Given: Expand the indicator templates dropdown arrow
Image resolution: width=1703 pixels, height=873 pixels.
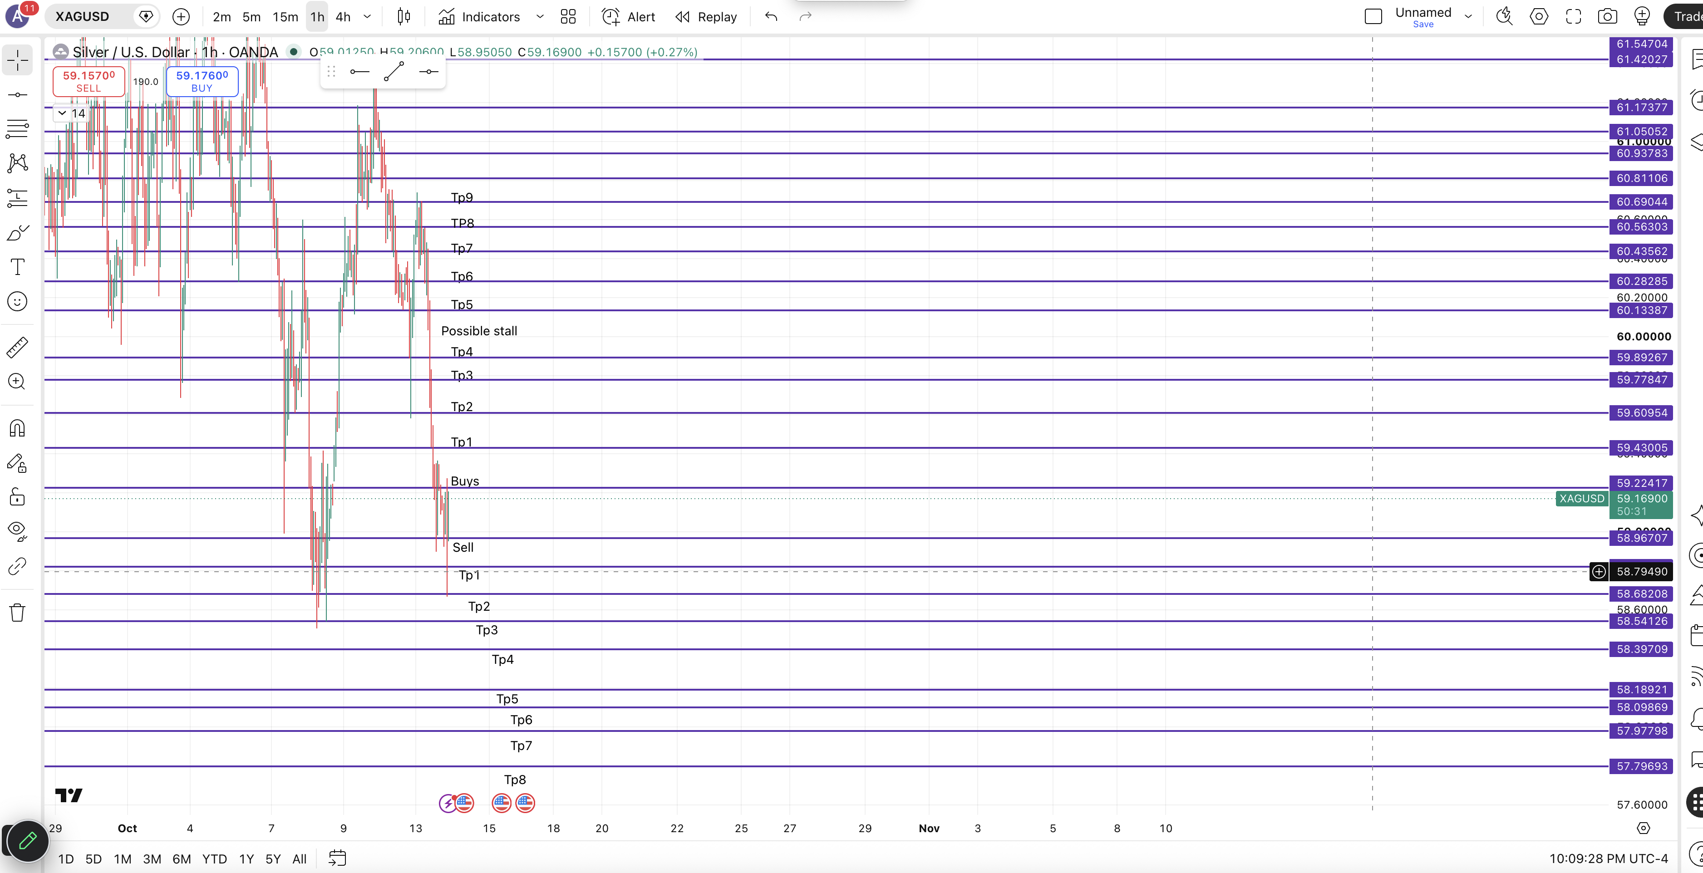Looking at the screenshot, I should (540, 16).
